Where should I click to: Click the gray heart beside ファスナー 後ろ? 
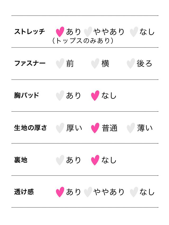[x=130, y=63]
